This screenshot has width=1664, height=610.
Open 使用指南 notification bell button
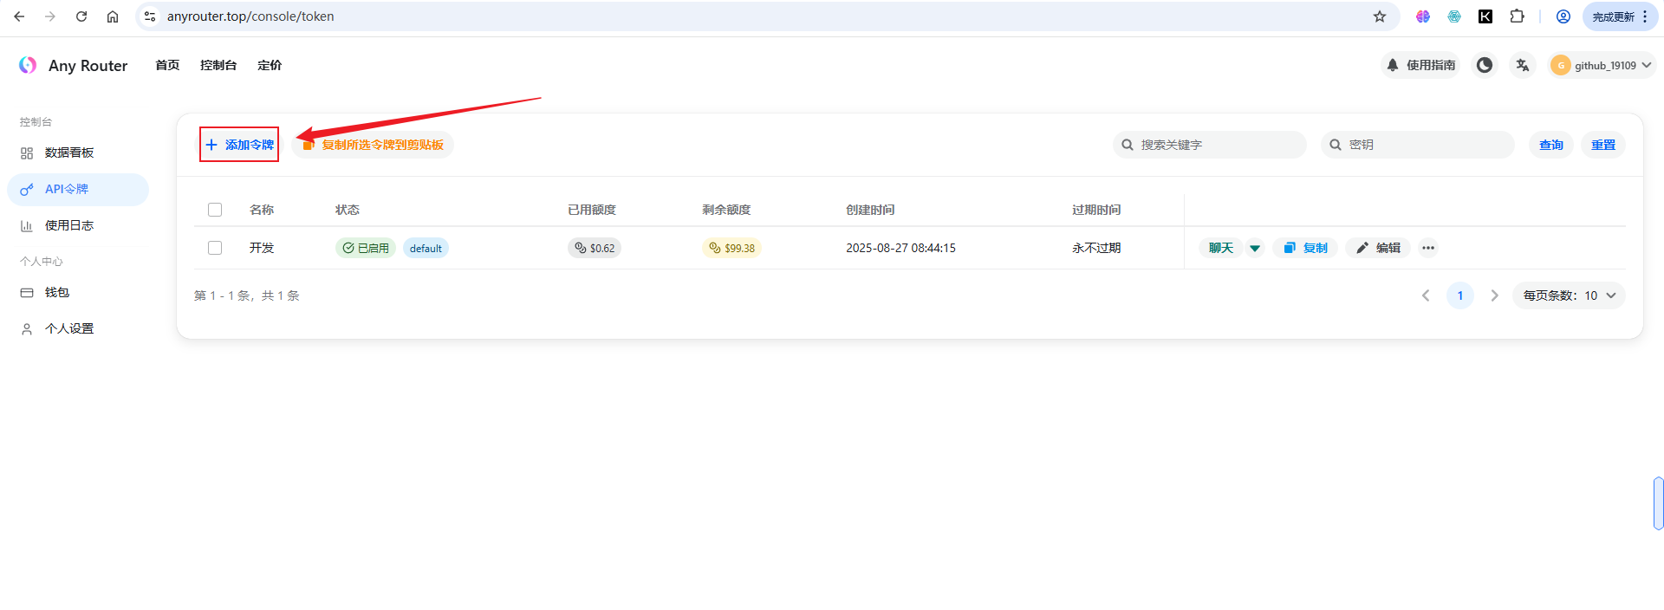(x=1420, y=65)
